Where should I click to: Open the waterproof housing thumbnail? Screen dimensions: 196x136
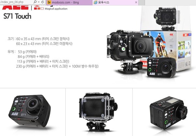(98, 112)
